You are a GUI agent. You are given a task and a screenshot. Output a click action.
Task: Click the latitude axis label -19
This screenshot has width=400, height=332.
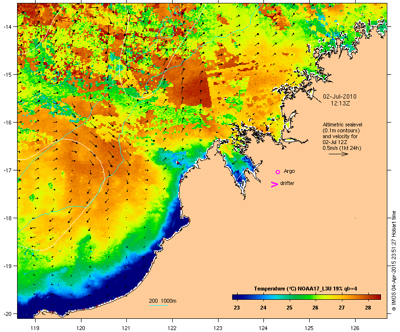point(7,266)
